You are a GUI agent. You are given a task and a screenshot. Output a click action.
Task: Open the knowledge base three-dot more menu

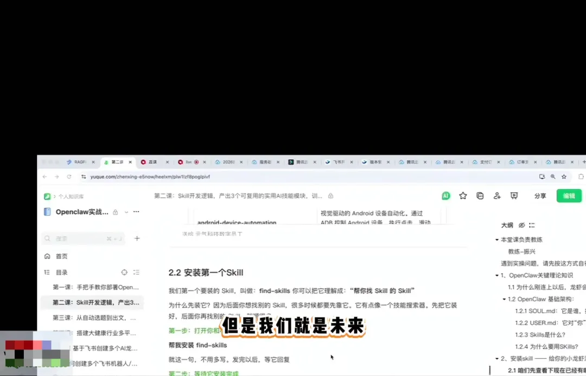[136, 212]
